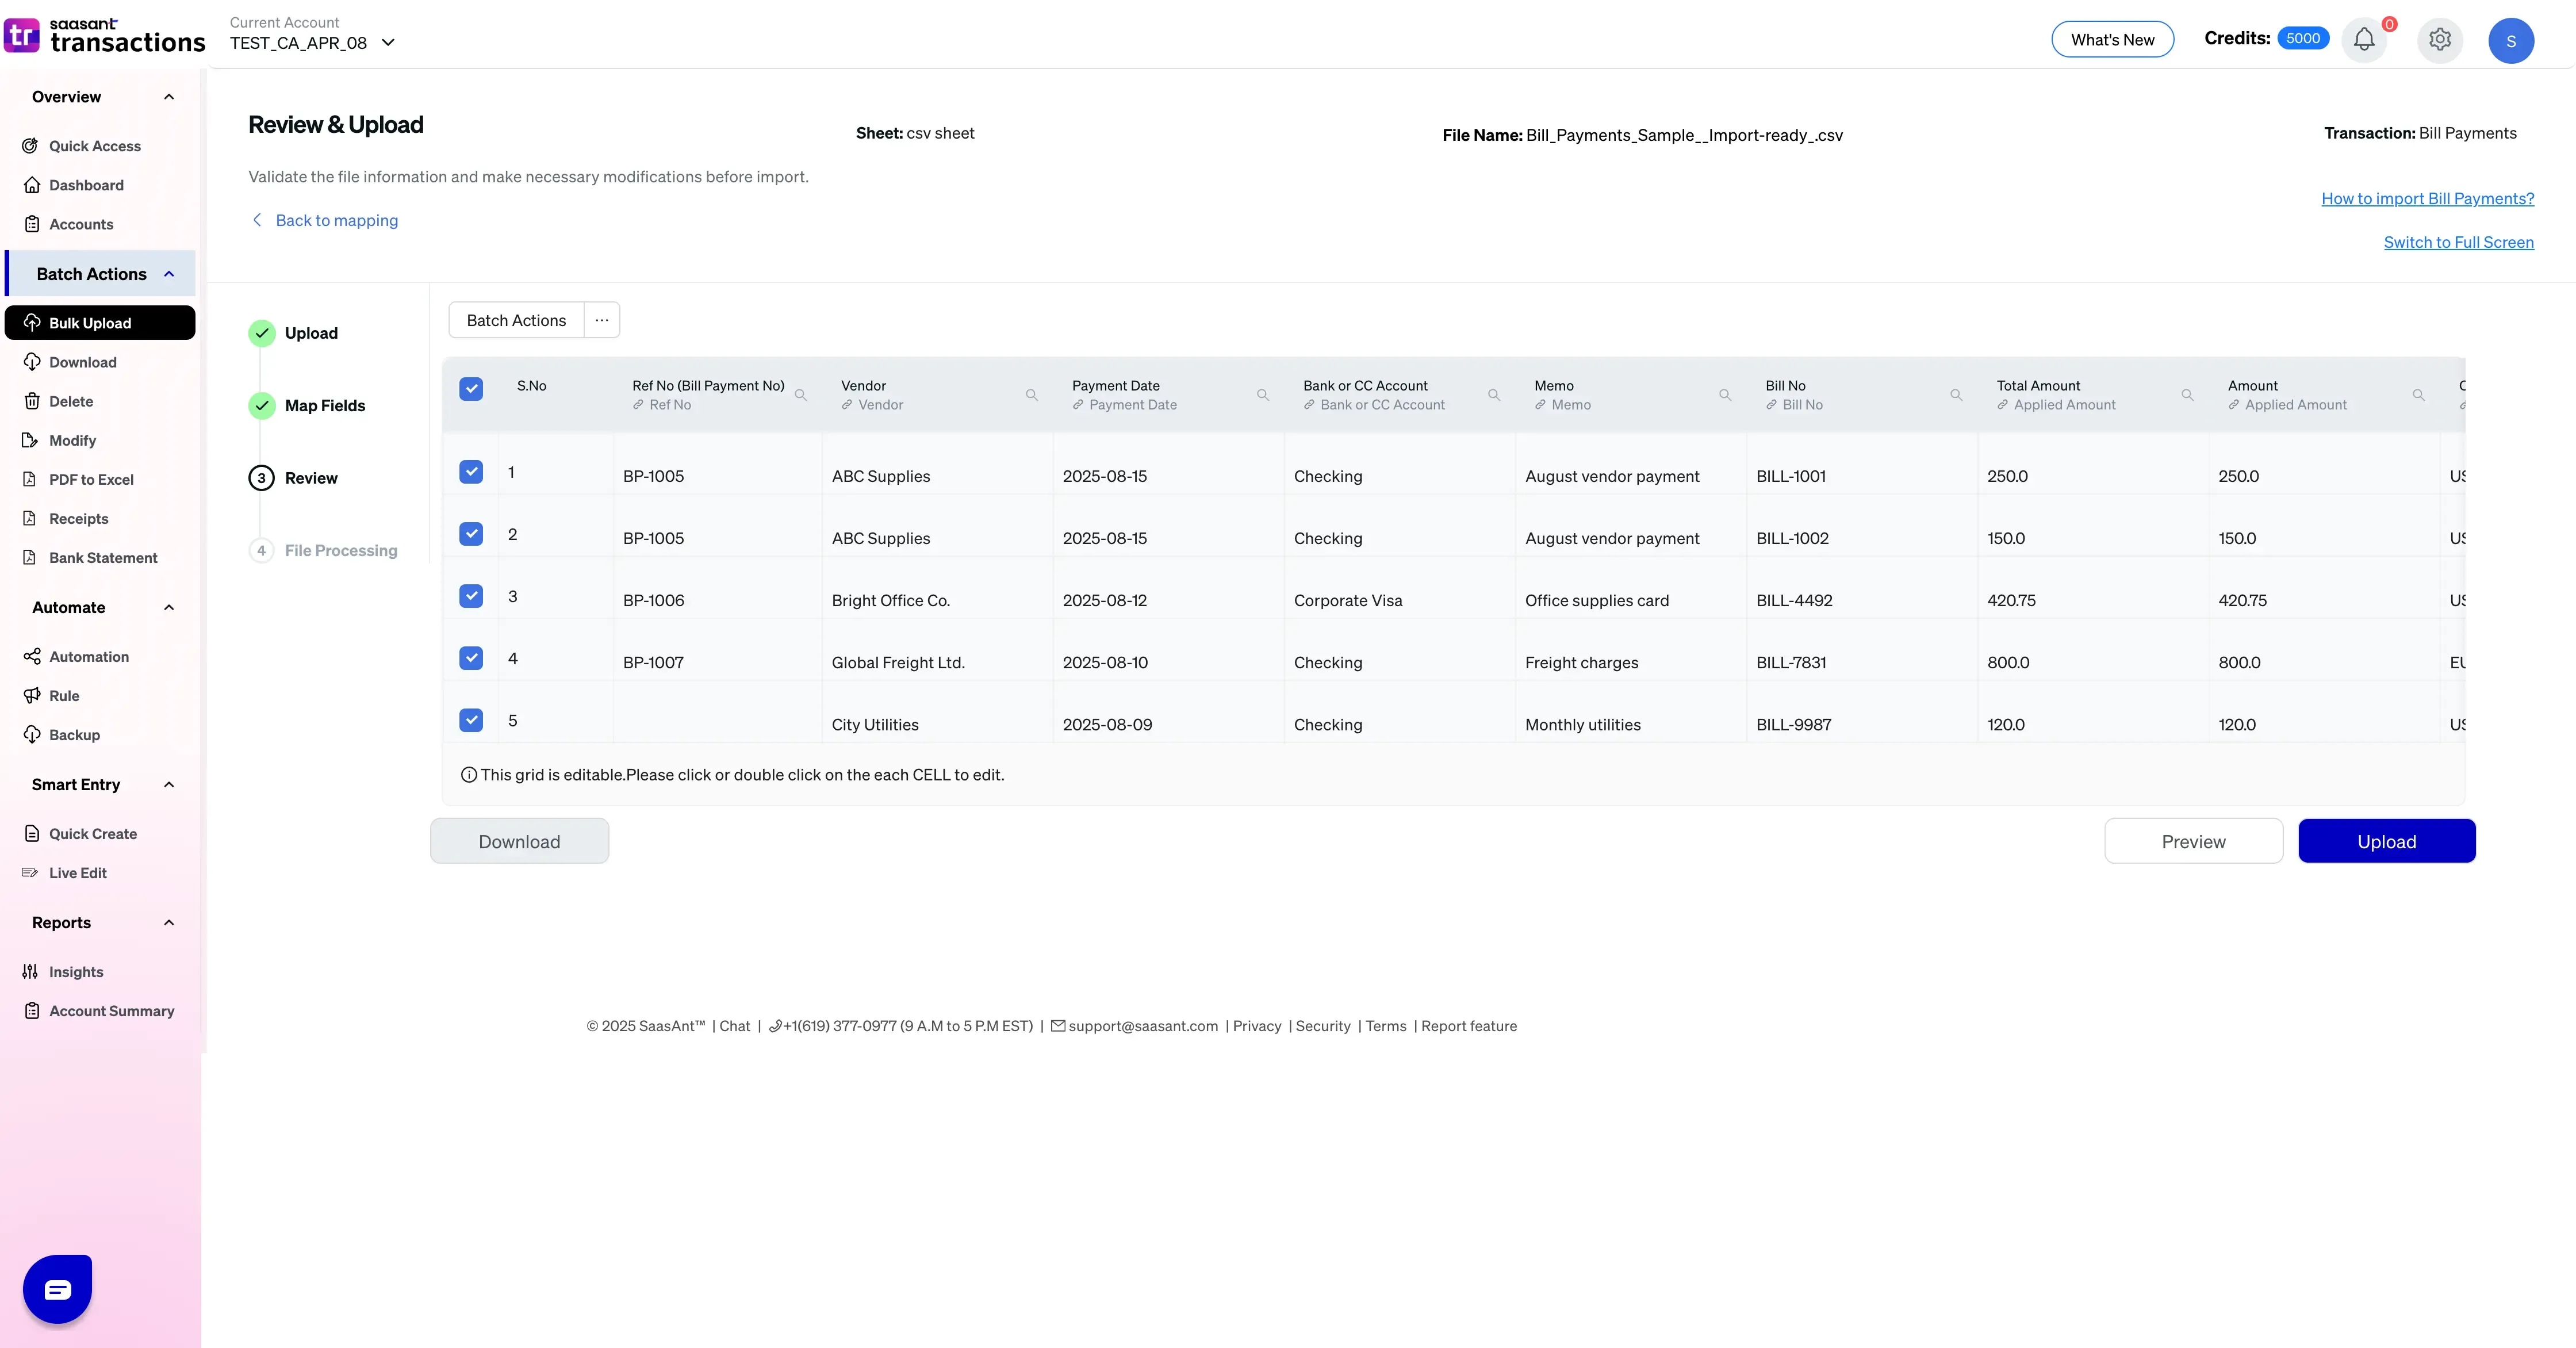Open the support@saasant.com email link
The width and height of the screenshot is (2576, 1348).
click(1143, 1026)
